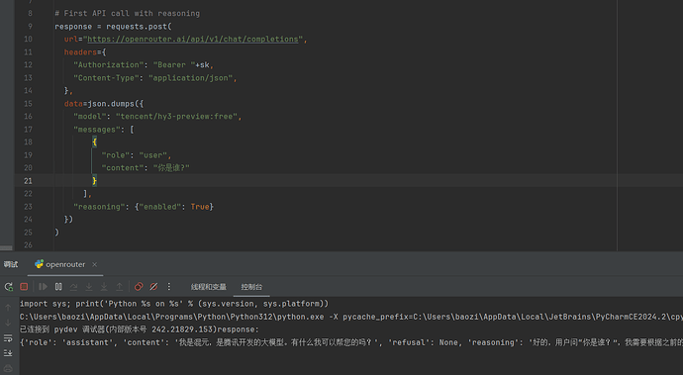The height and width of the screenshot is (375, 683).
Task: Click the Step Into icon
Action: [x=89, y=287]
